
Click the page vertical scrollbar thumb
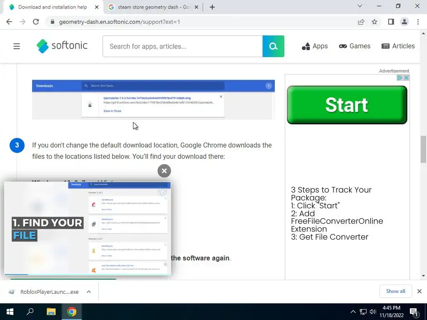(x=423, y=150)
